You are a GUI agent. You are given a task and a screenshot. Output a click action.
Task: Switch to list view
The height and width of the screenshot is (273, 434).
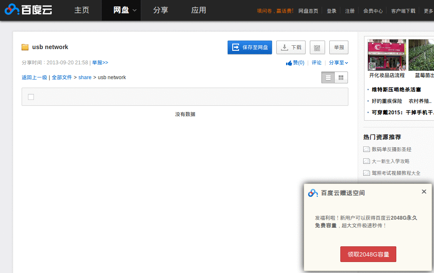pos(328,77)
